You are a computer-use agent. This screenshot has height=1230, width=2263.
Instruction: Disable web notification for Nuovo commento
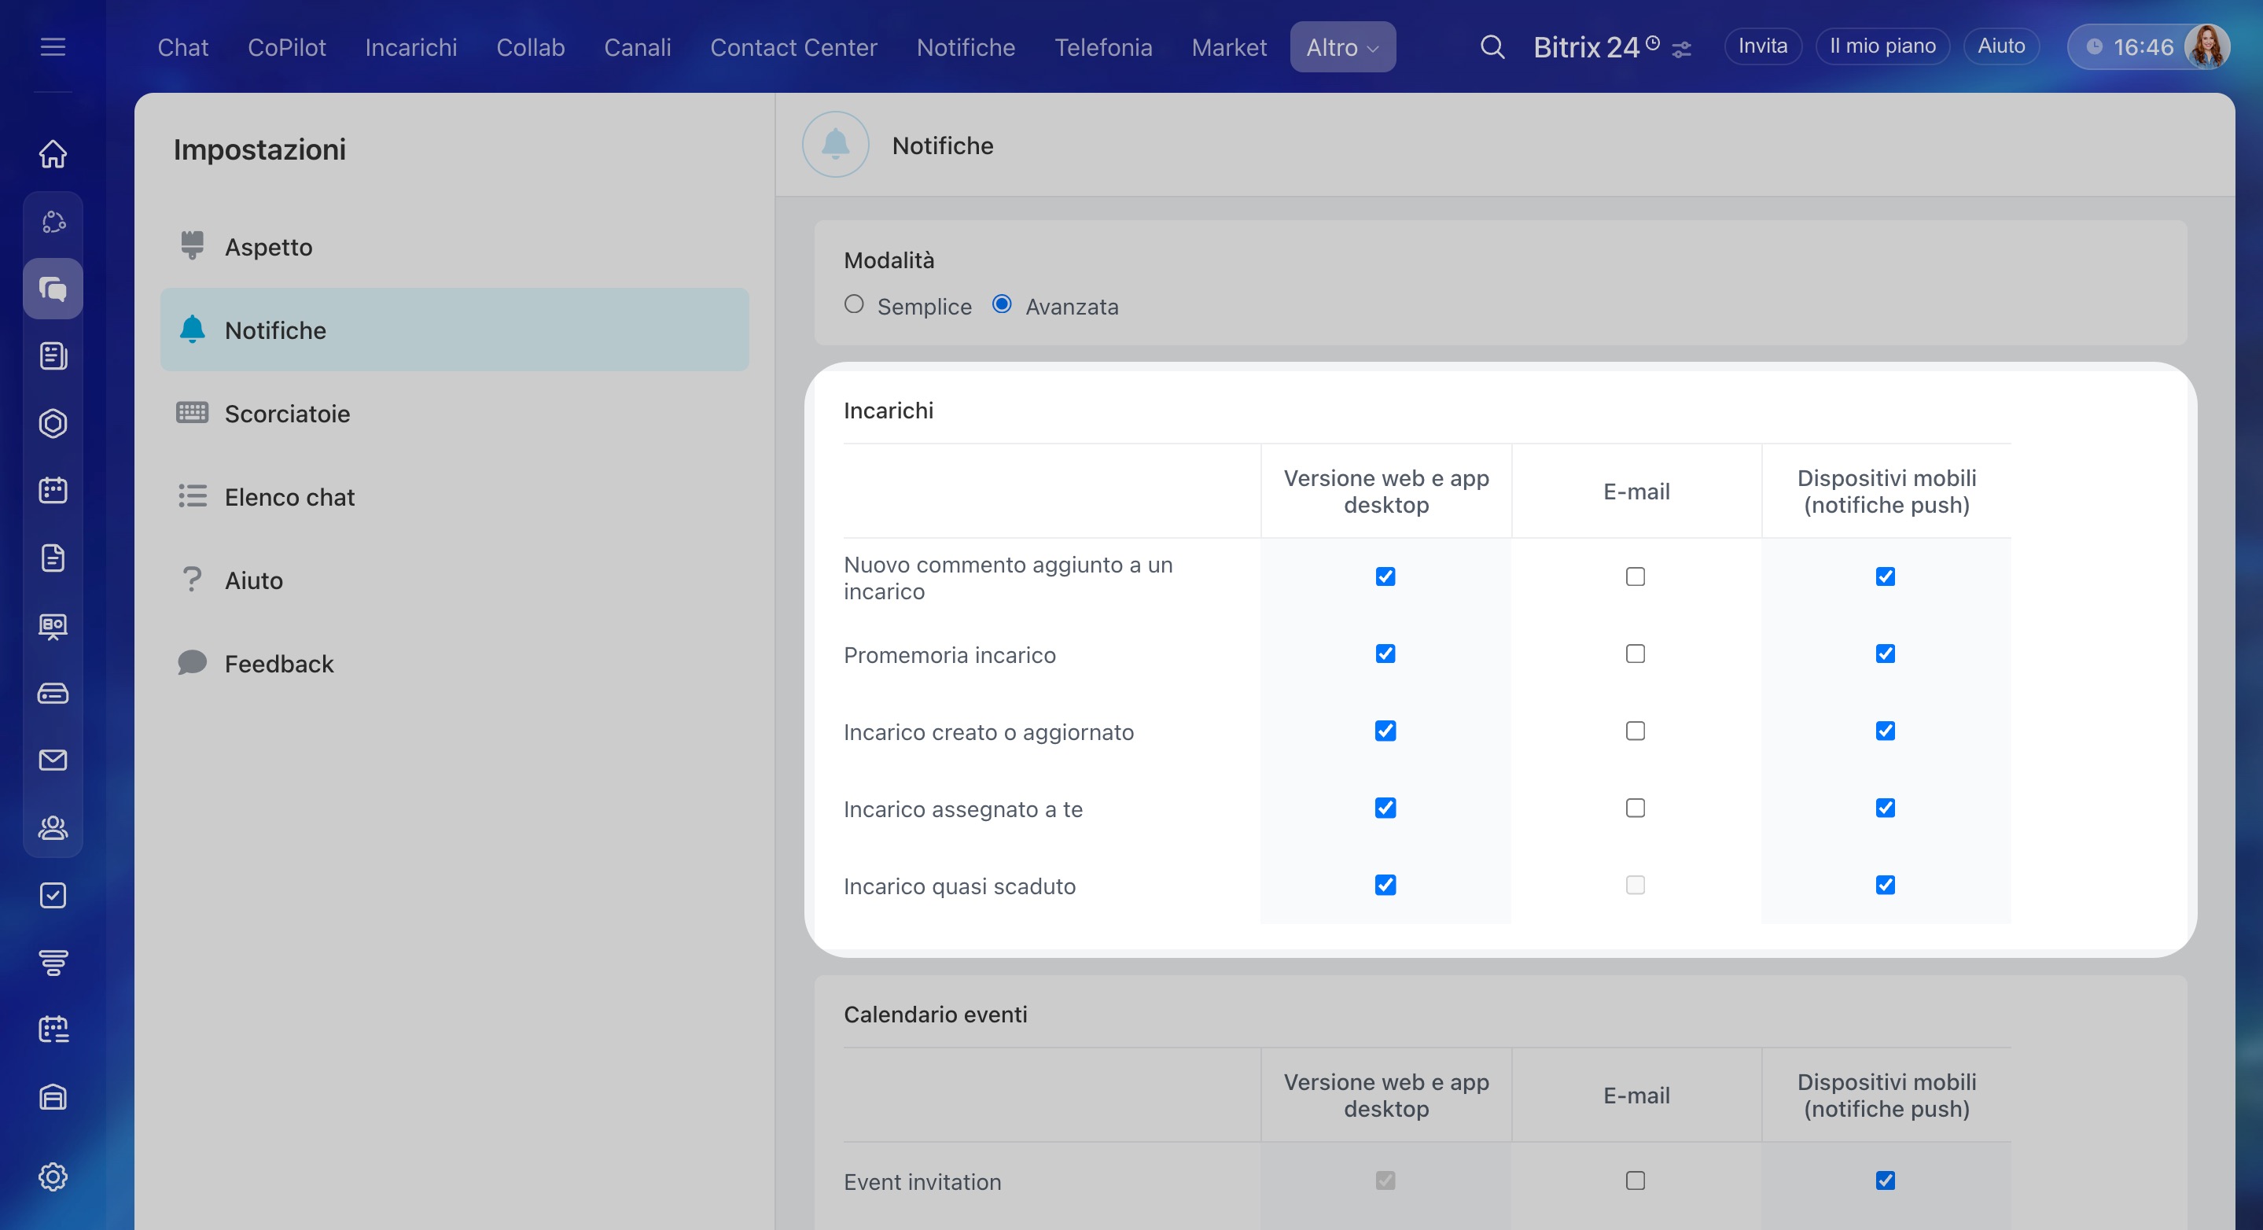(1385, 576)
